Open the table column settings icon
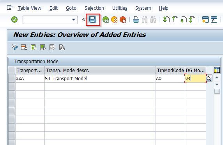This screenshot has width=223, height=145. [217, 70]
